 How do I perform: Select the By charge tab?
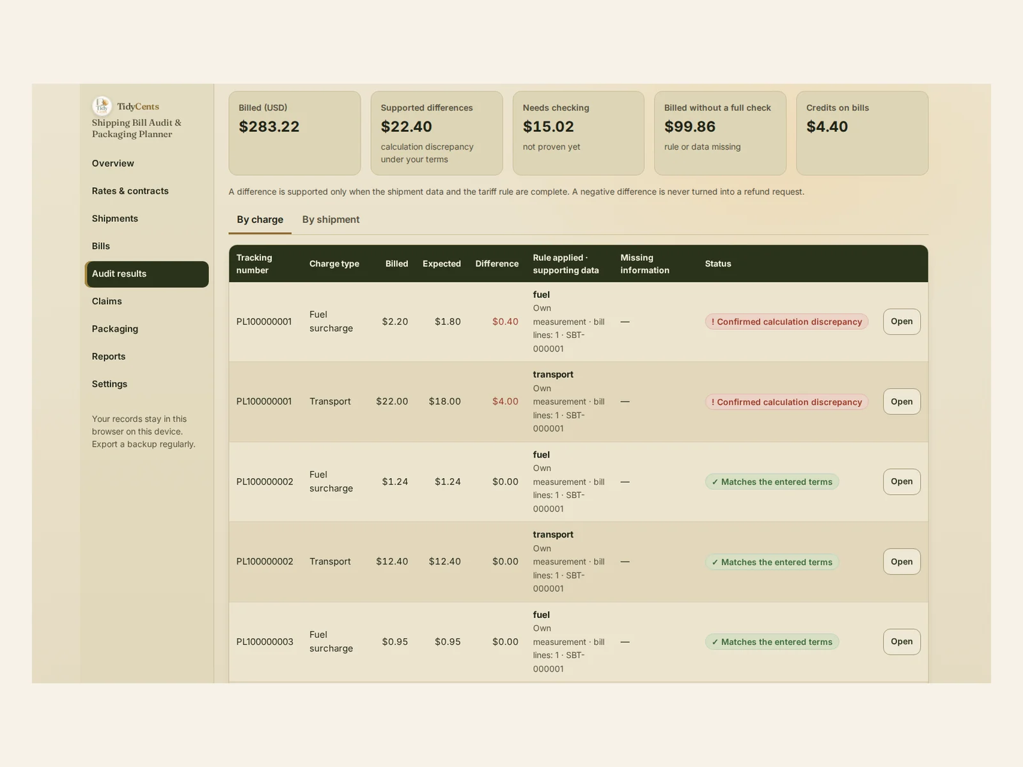(260, 219)
